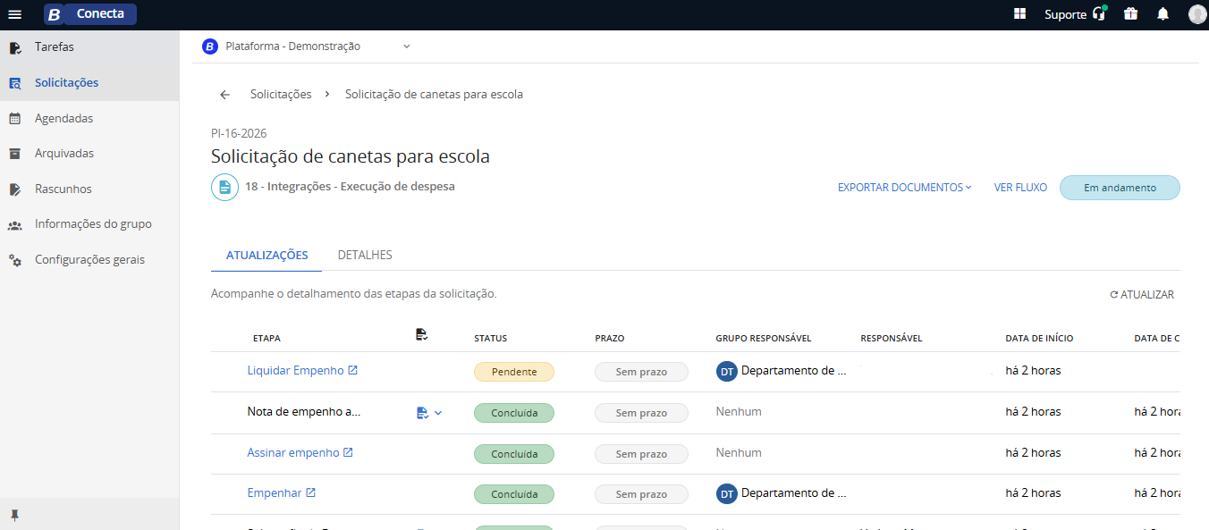
Task: Click the document icon beside 18 - Integrações
Action: (x=224, y=188)
